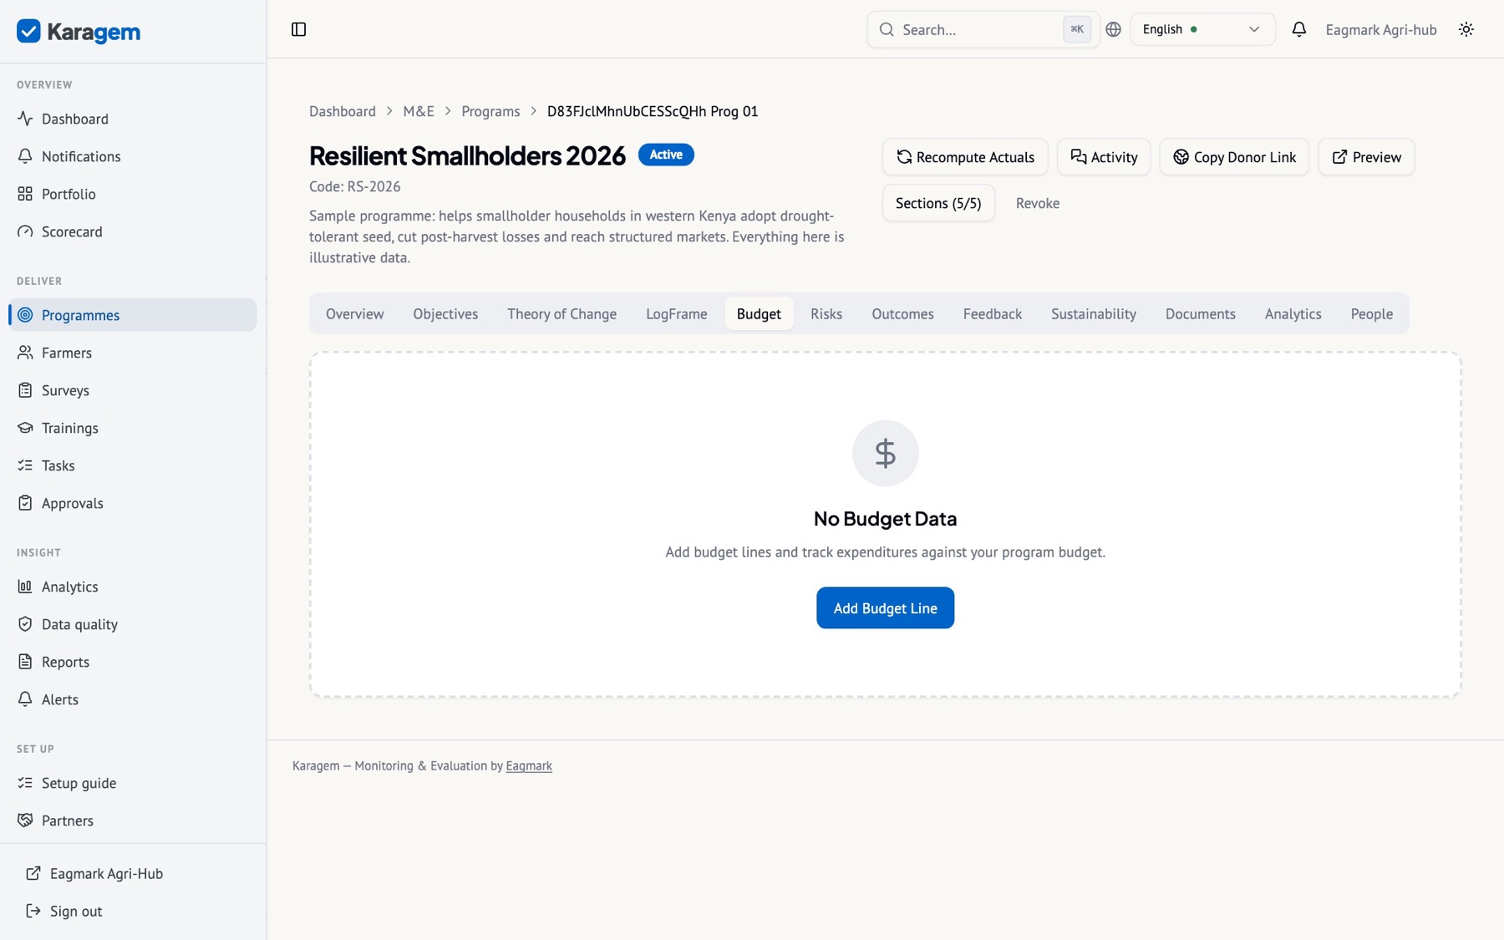The height and width of the screenshot is (940, 1504).
Task: Select the Risks tab
Action: pyautogui.click(x=826, y=314)
